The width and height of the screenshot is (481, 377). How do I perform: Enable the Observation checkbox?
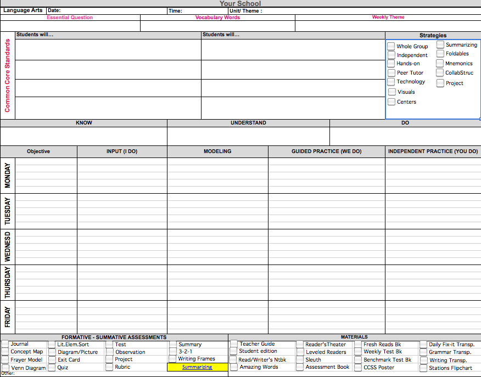click(x=109, y=352)
